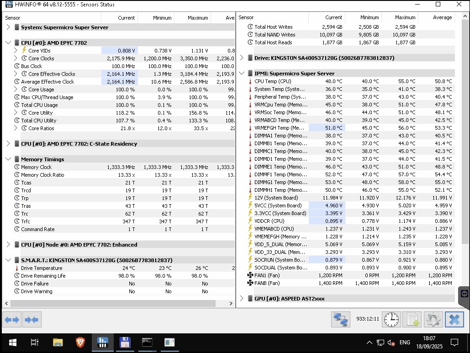The width and height of the screenshot is (470, 353).
Task: Click the expand layout arrows button
Action: [12, 320]
